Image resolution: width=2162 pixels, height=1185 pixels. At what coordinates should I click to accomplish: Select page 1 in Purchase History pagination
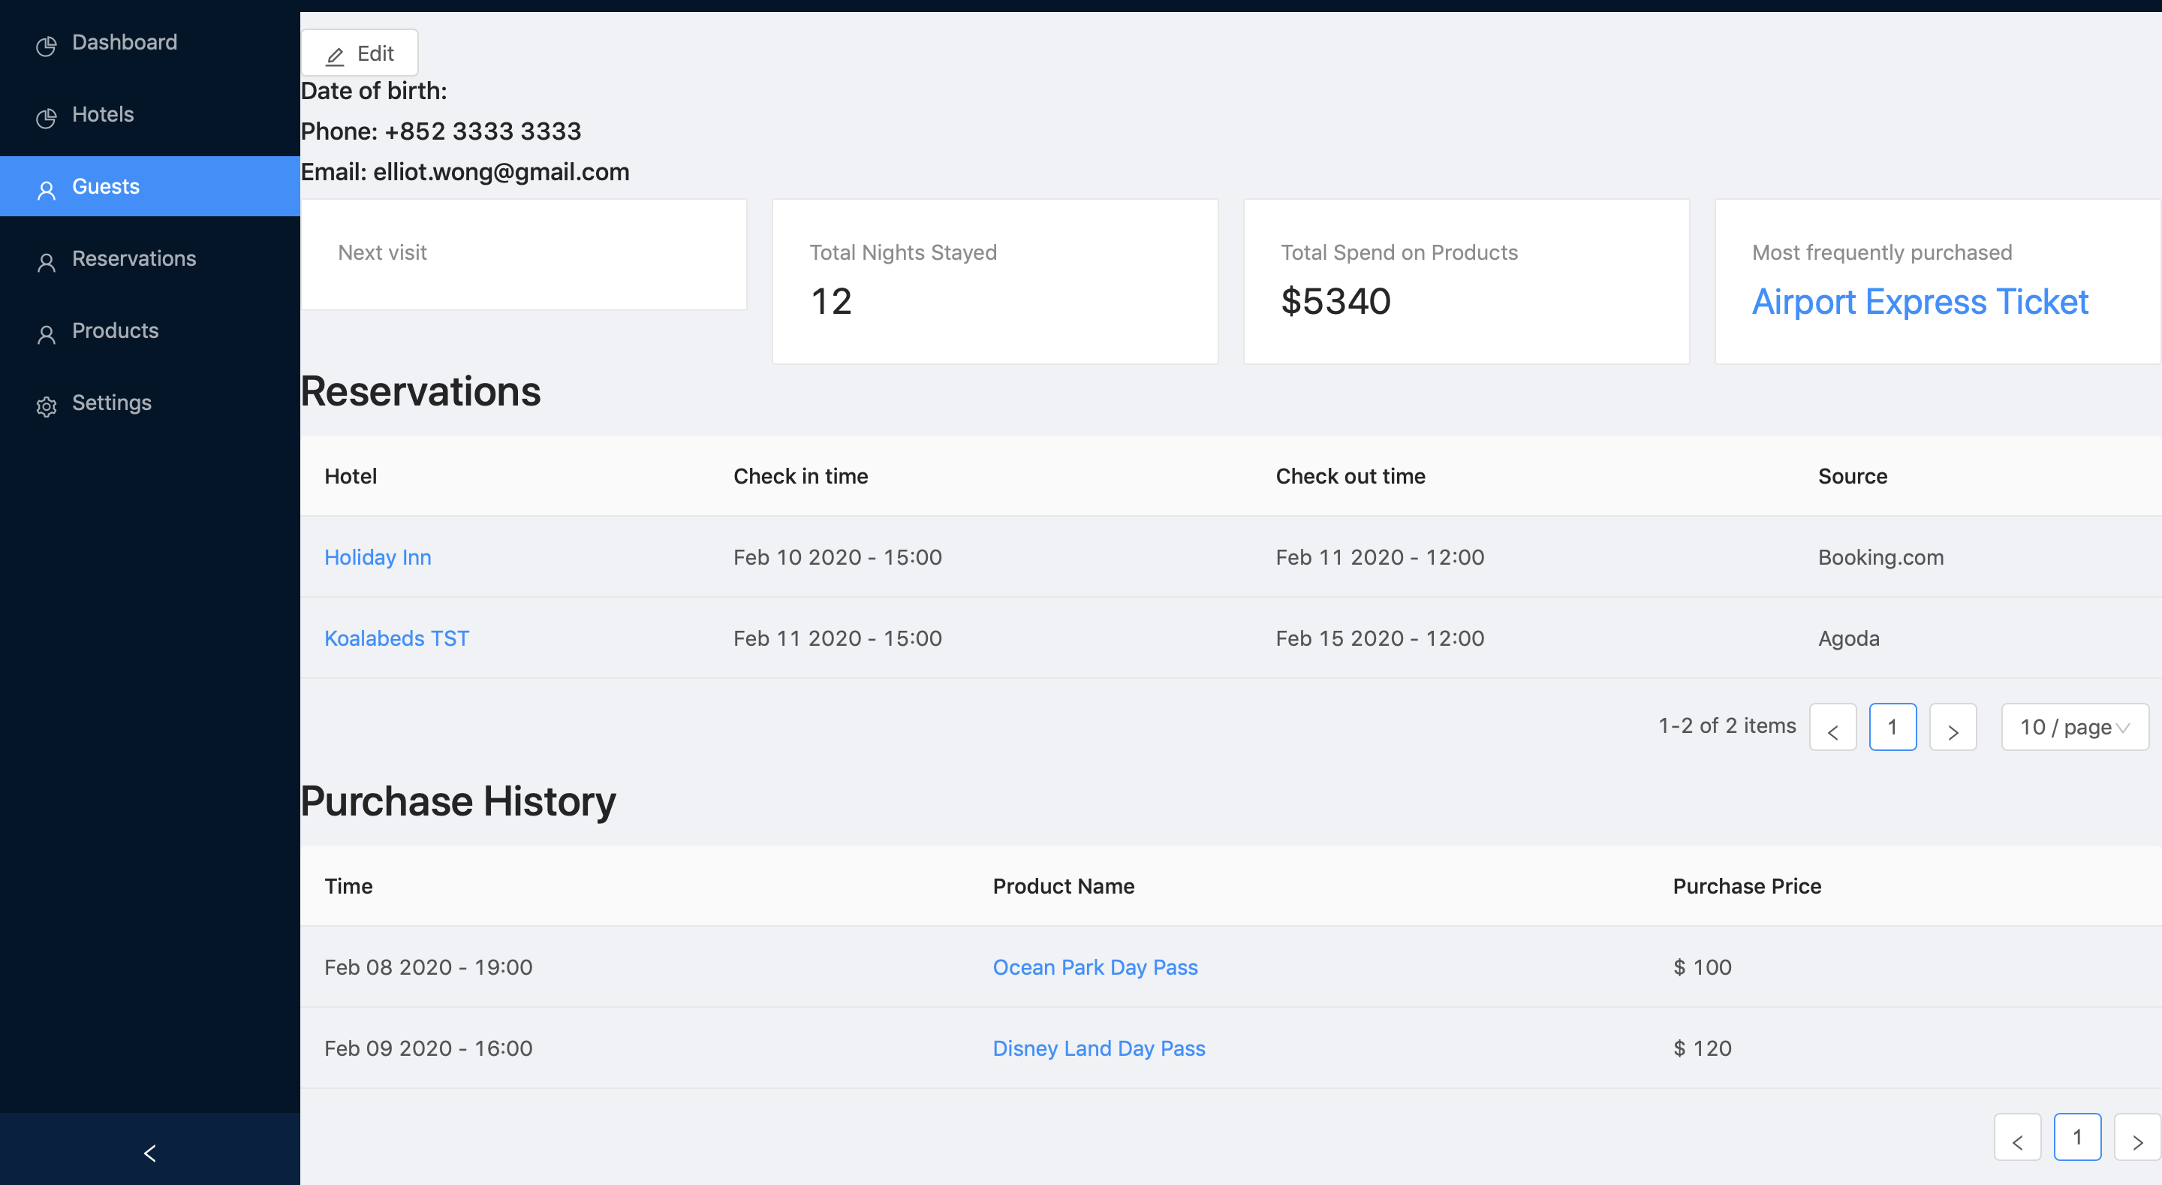[2076, 1137]
